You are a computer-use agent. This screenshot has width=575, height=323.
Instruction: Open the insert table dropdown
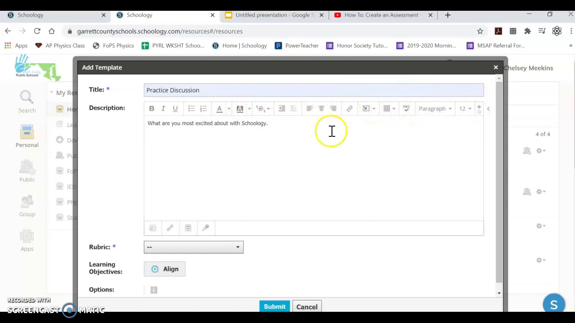[389, 109]
